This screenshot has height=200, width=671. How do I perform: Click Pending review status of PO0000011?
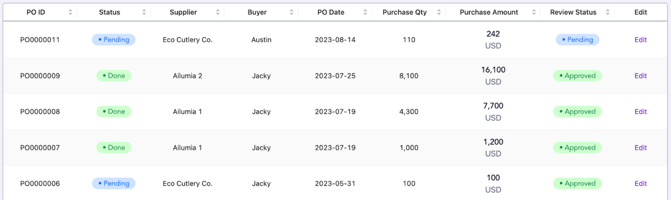578,40
